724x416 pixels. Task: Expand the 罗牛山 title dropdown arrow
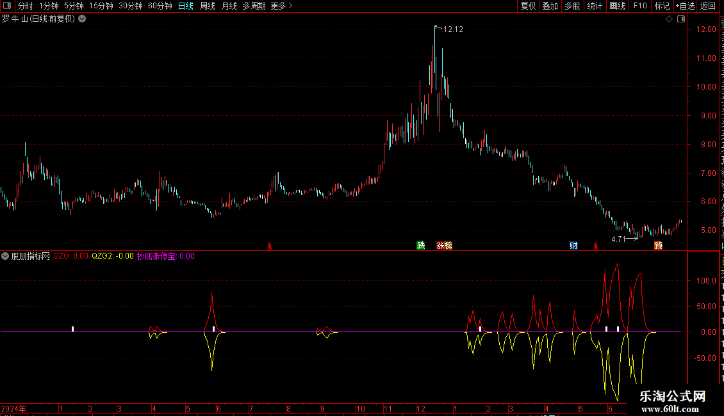(82, 19)
